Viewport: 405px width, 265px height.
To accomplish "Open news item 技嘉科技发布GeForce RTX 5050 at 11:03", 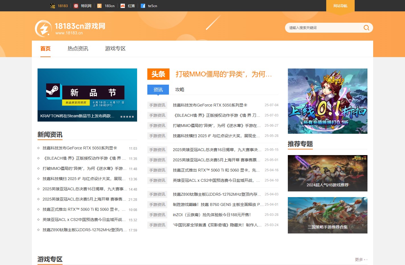I will (80, 148).
